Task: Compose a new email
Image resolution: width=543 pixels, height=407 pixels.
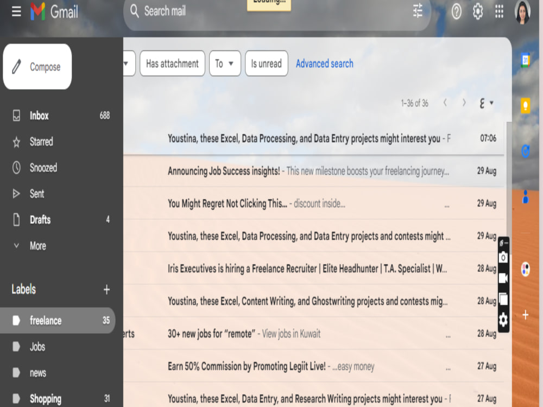Action: tap(37, 66)
